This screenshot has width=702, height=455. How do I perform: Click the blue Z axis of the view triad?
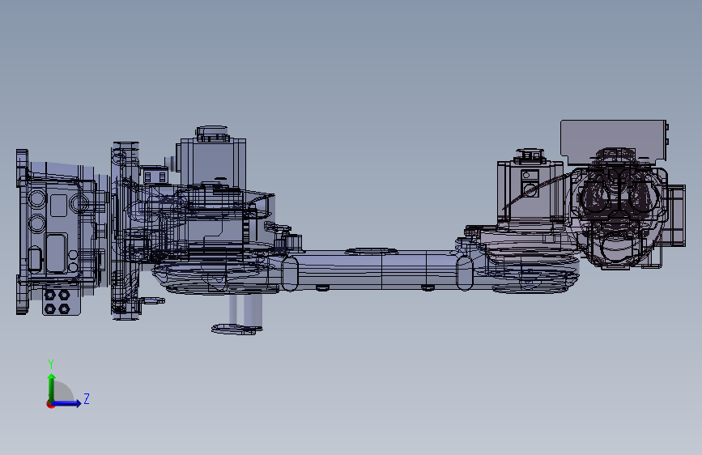67,403
